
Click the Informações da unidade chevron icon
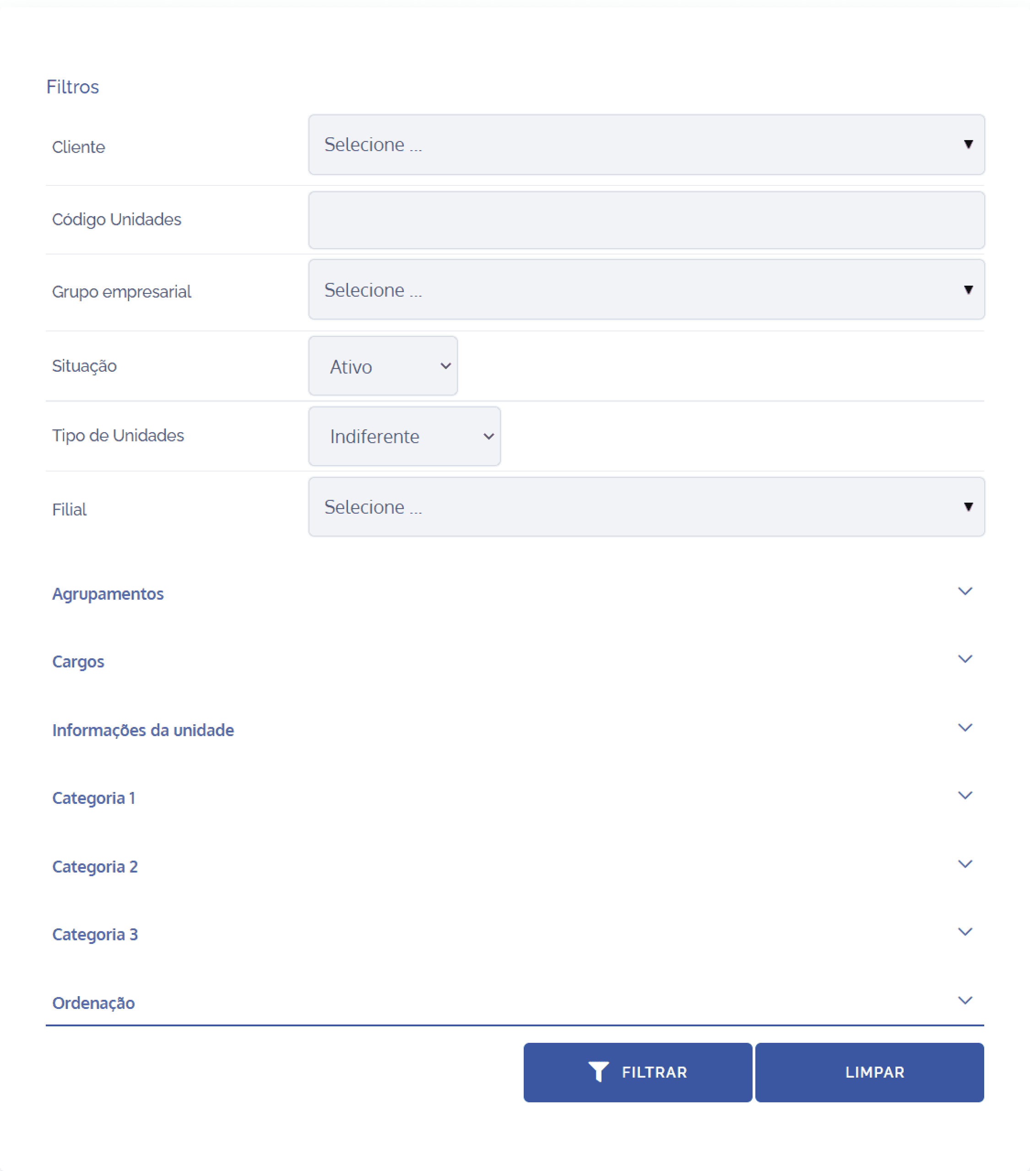[x=965, y=727]
